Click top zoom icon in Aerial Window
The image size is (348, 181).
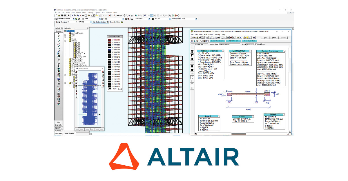pyautogui.click(x=103, y=72)
